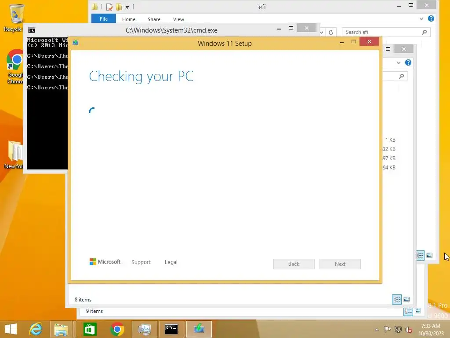Open the View tab in efi window
450x338 pixels.
click(178, 19)
